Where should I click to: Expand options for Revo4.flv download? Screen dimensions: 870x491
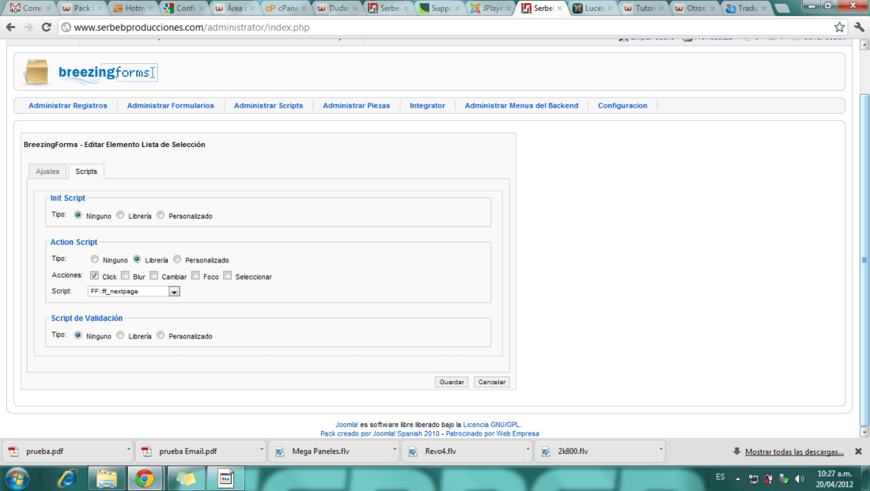coord(528,450)
